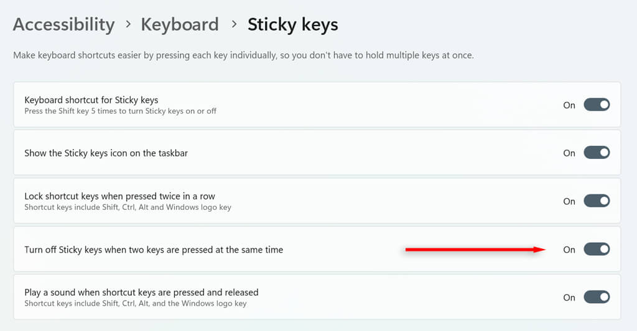Image resolution: width=637 pixels, height=331 pixels.
Task: Click 'Play a sound when shortcut keys' label
Action: 141,292
